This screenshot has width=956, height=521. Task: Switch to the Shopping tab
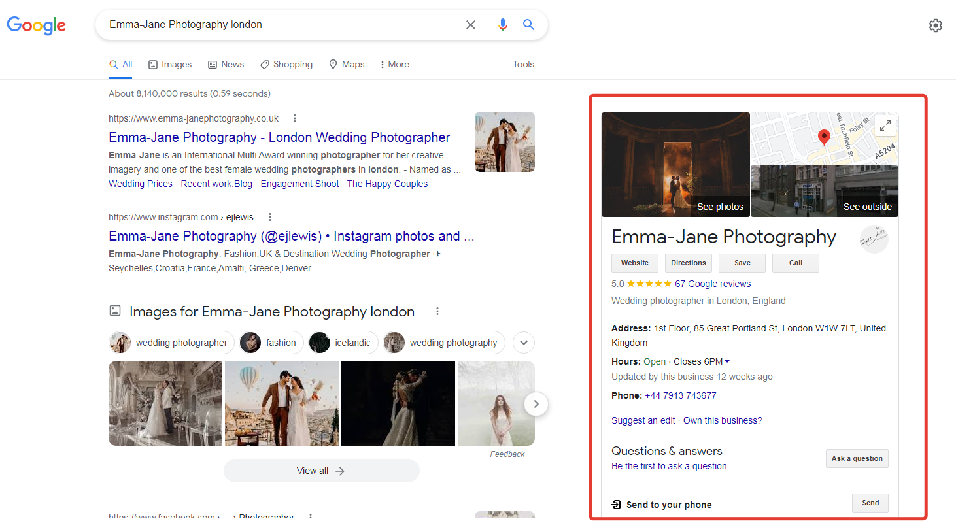(x=286, y=64)
